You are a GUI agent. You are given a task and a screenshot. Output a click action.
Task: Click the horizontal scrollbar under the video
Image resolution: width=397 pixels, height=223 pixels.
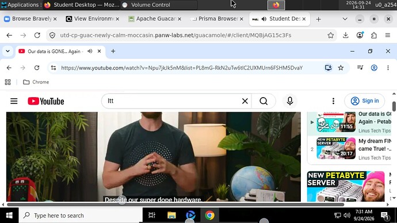(175, 205)
